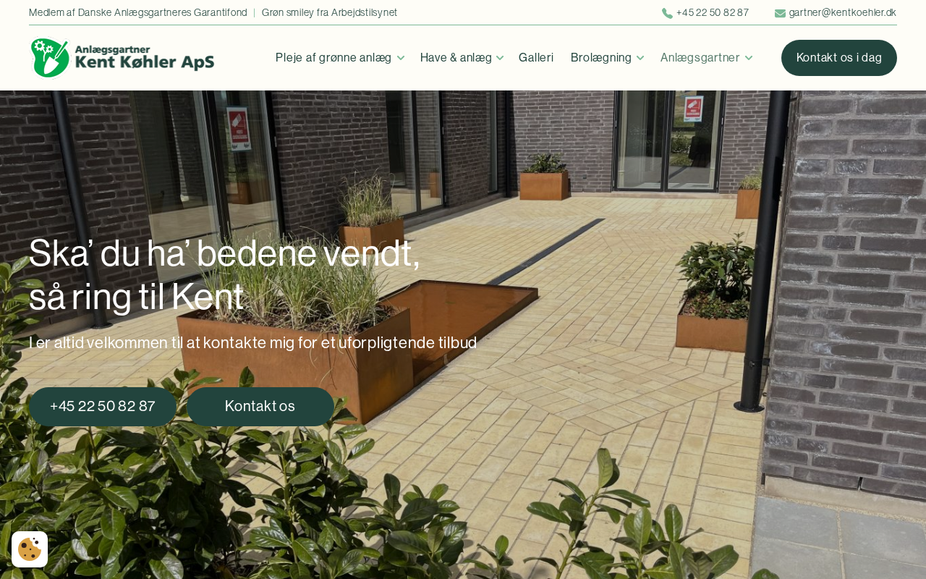
Task: Click the hero +45 22 50 82 87 button
Action: 103,407
